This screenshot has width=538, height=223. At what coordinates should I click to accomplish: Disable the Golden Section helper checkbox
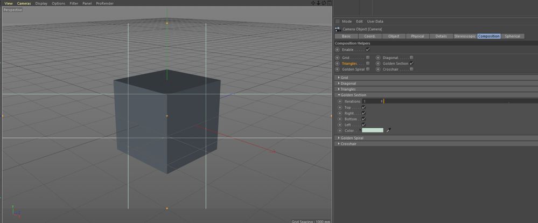411,64
